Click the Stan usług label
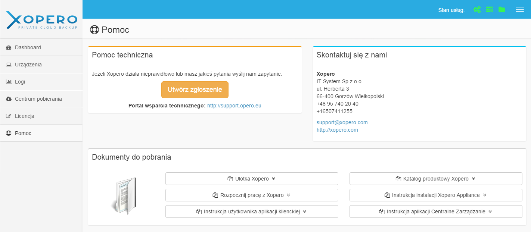The height and width of the screenshot is (232, 531). tap(451, 10)
